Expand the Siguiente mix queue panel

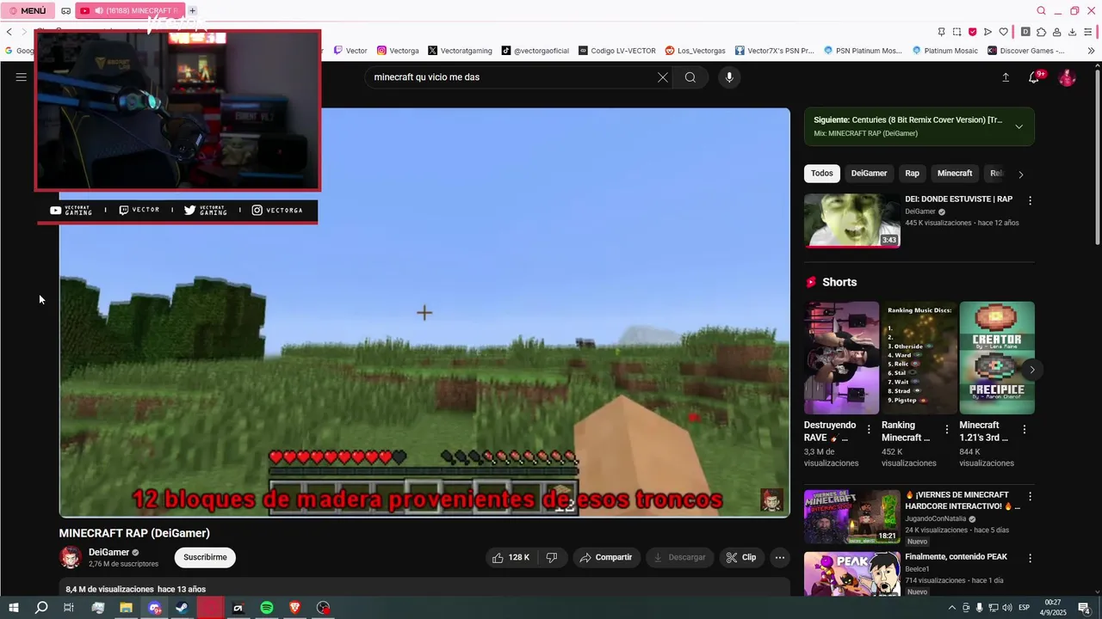click(x=1019, y=126)
